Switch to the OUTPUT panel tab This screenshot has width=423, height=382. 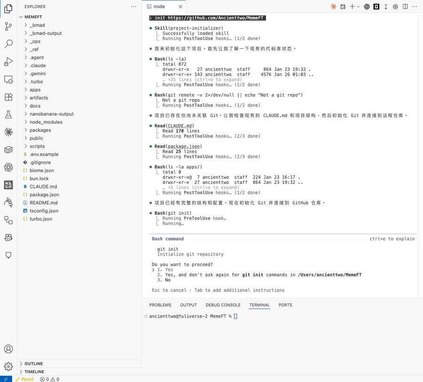pos(188,305)
